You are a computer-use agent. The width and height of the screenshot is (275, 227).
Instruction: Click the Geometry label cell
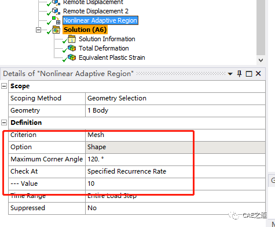[x=47, y=111]
